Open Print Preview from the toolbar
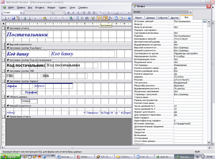The image size is (215, 159). pyautogui.click(x=29, y=18)
